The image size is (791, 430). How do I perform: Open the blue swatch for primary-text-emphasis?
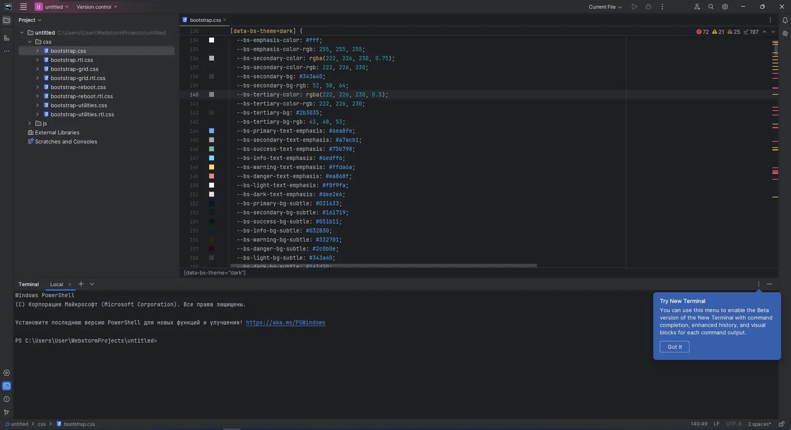point(212,131)
